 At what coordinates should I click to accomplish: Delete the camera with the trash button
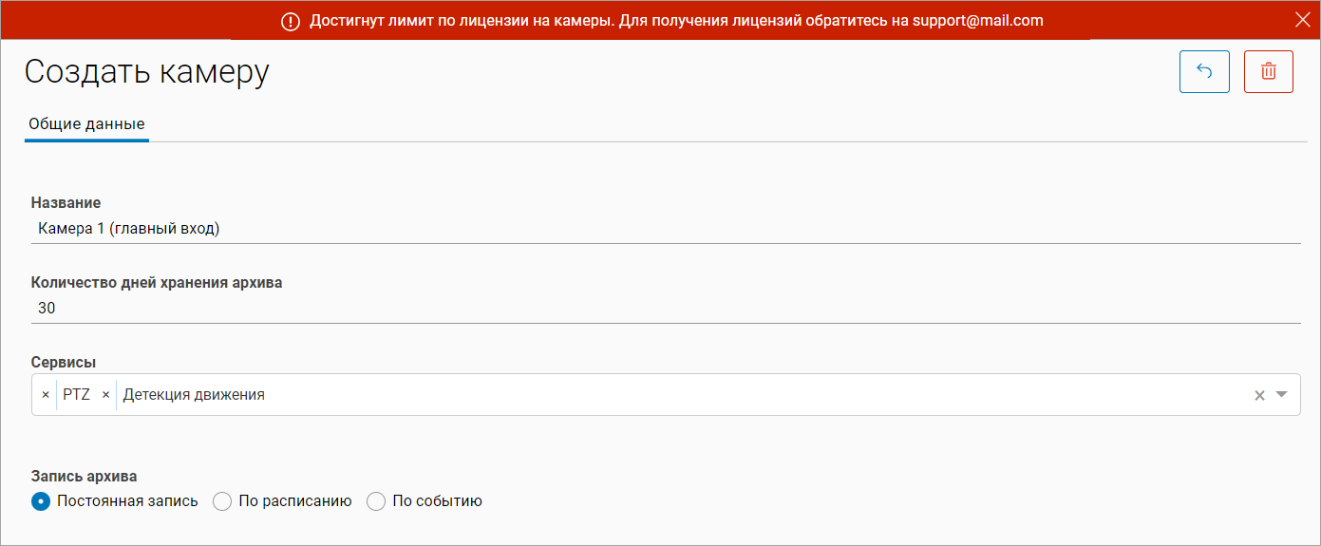[1268, 71]
